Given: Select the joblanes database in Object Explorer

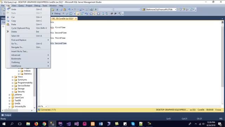Looking at the screenshot, I should pyautogui.click(x=18, y=95).
